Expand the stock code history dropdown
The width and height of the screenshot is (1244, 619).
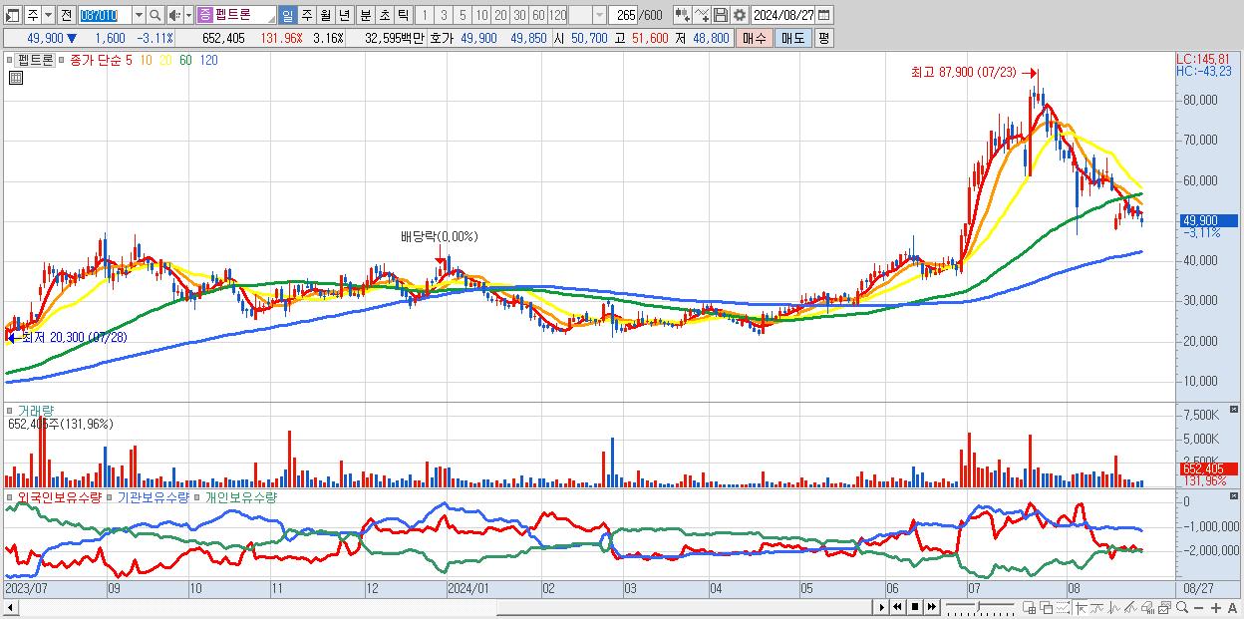139,15
